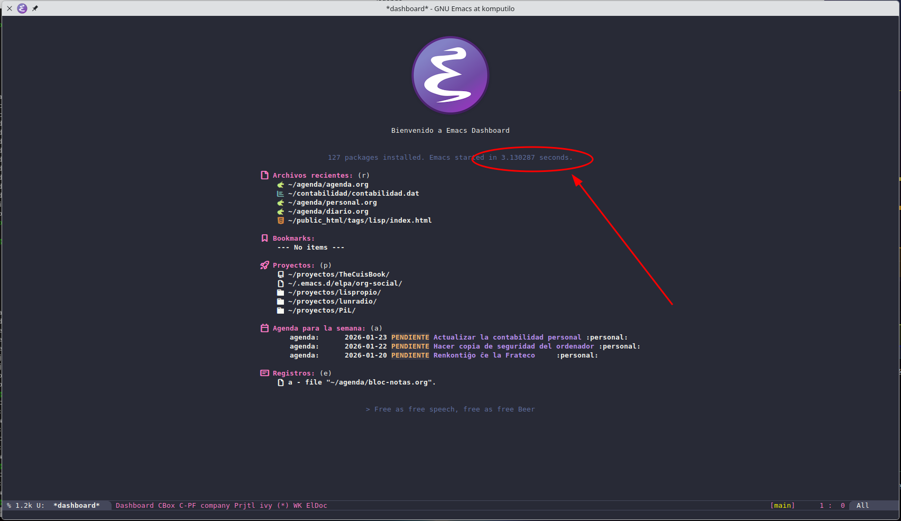Click the Proyectos section heading

click(293, 266)
